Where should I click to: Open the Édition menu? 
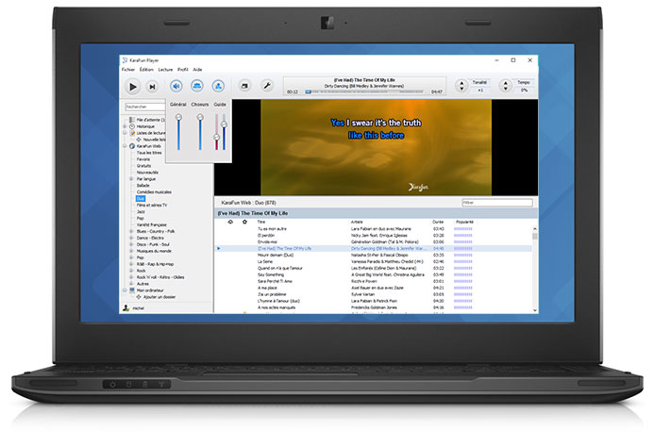pyautogui.click(x=146, y=70)
